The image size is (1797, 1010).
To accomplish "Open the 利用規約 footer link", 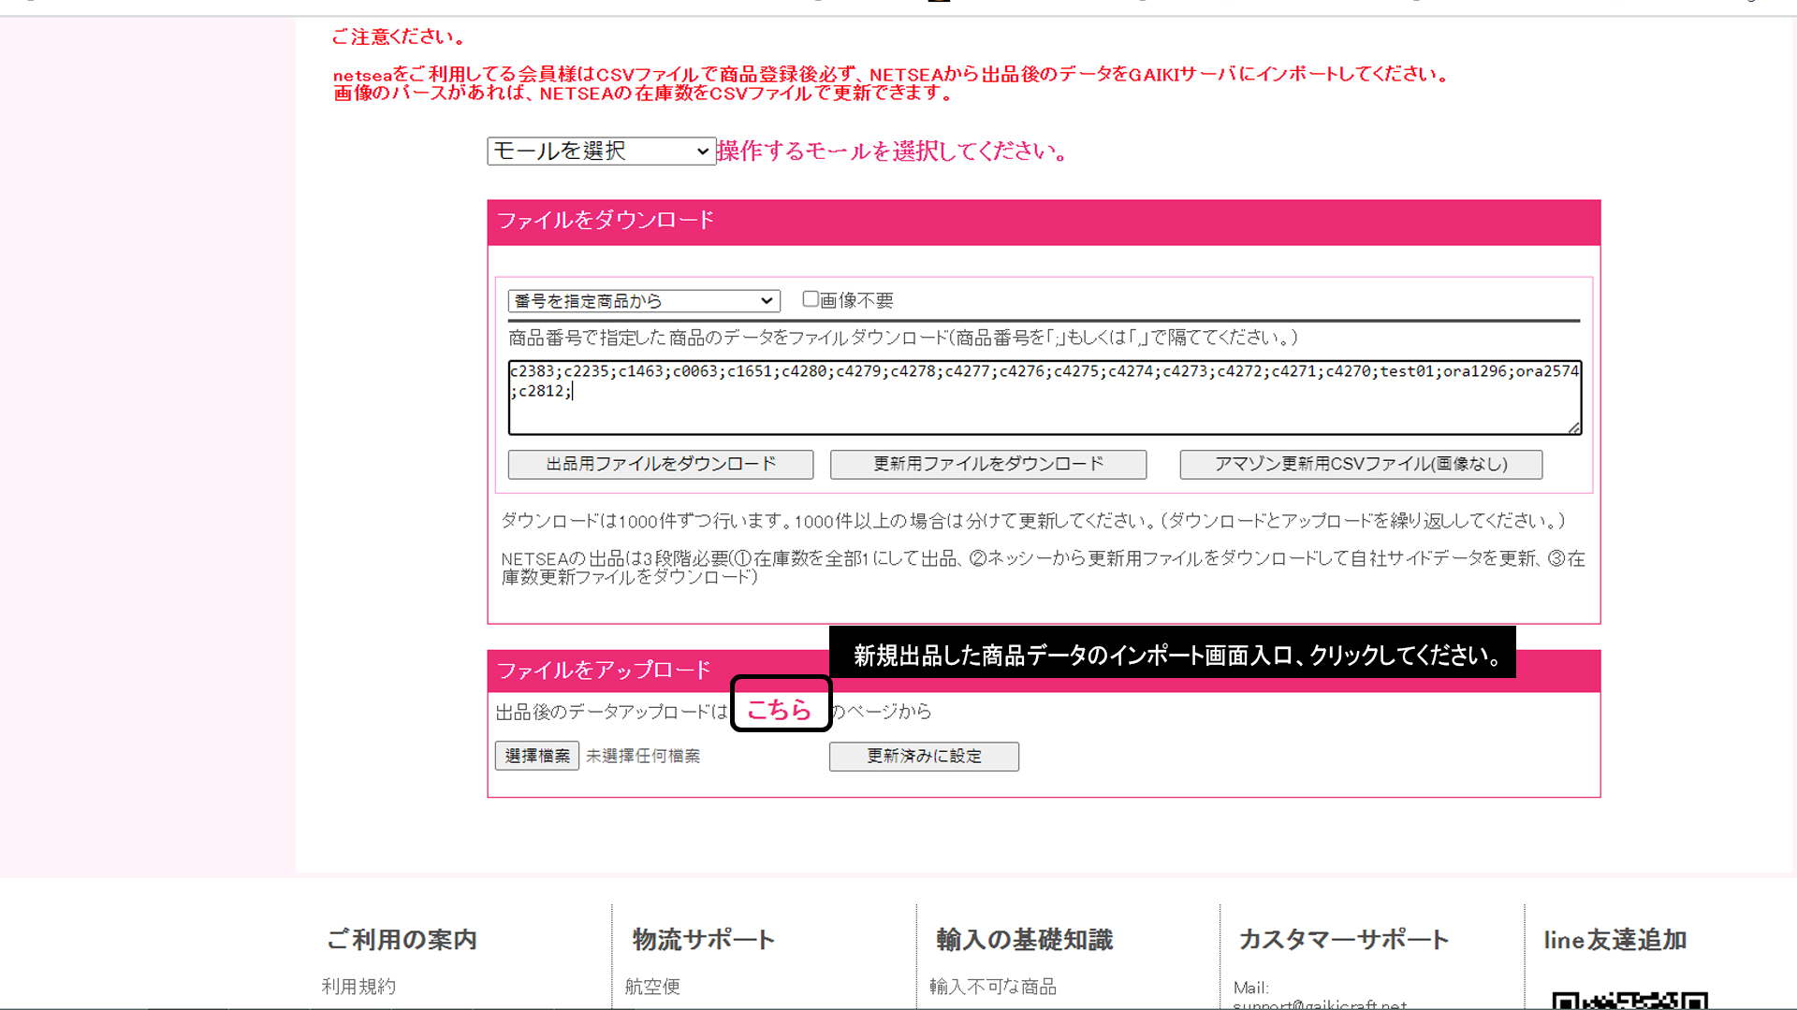I will click(x=358, y=987).
